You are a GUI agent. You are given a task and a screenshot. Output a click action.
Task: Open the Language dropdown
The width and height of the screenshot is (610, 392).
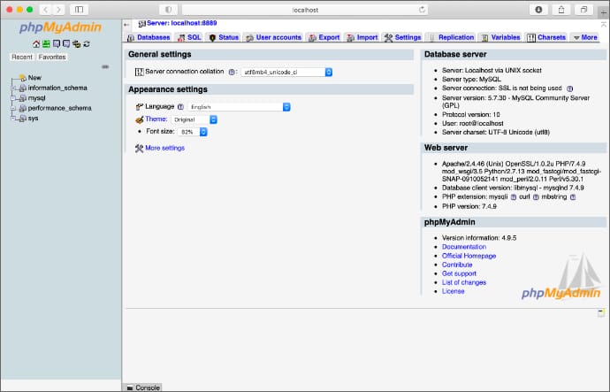237,106
